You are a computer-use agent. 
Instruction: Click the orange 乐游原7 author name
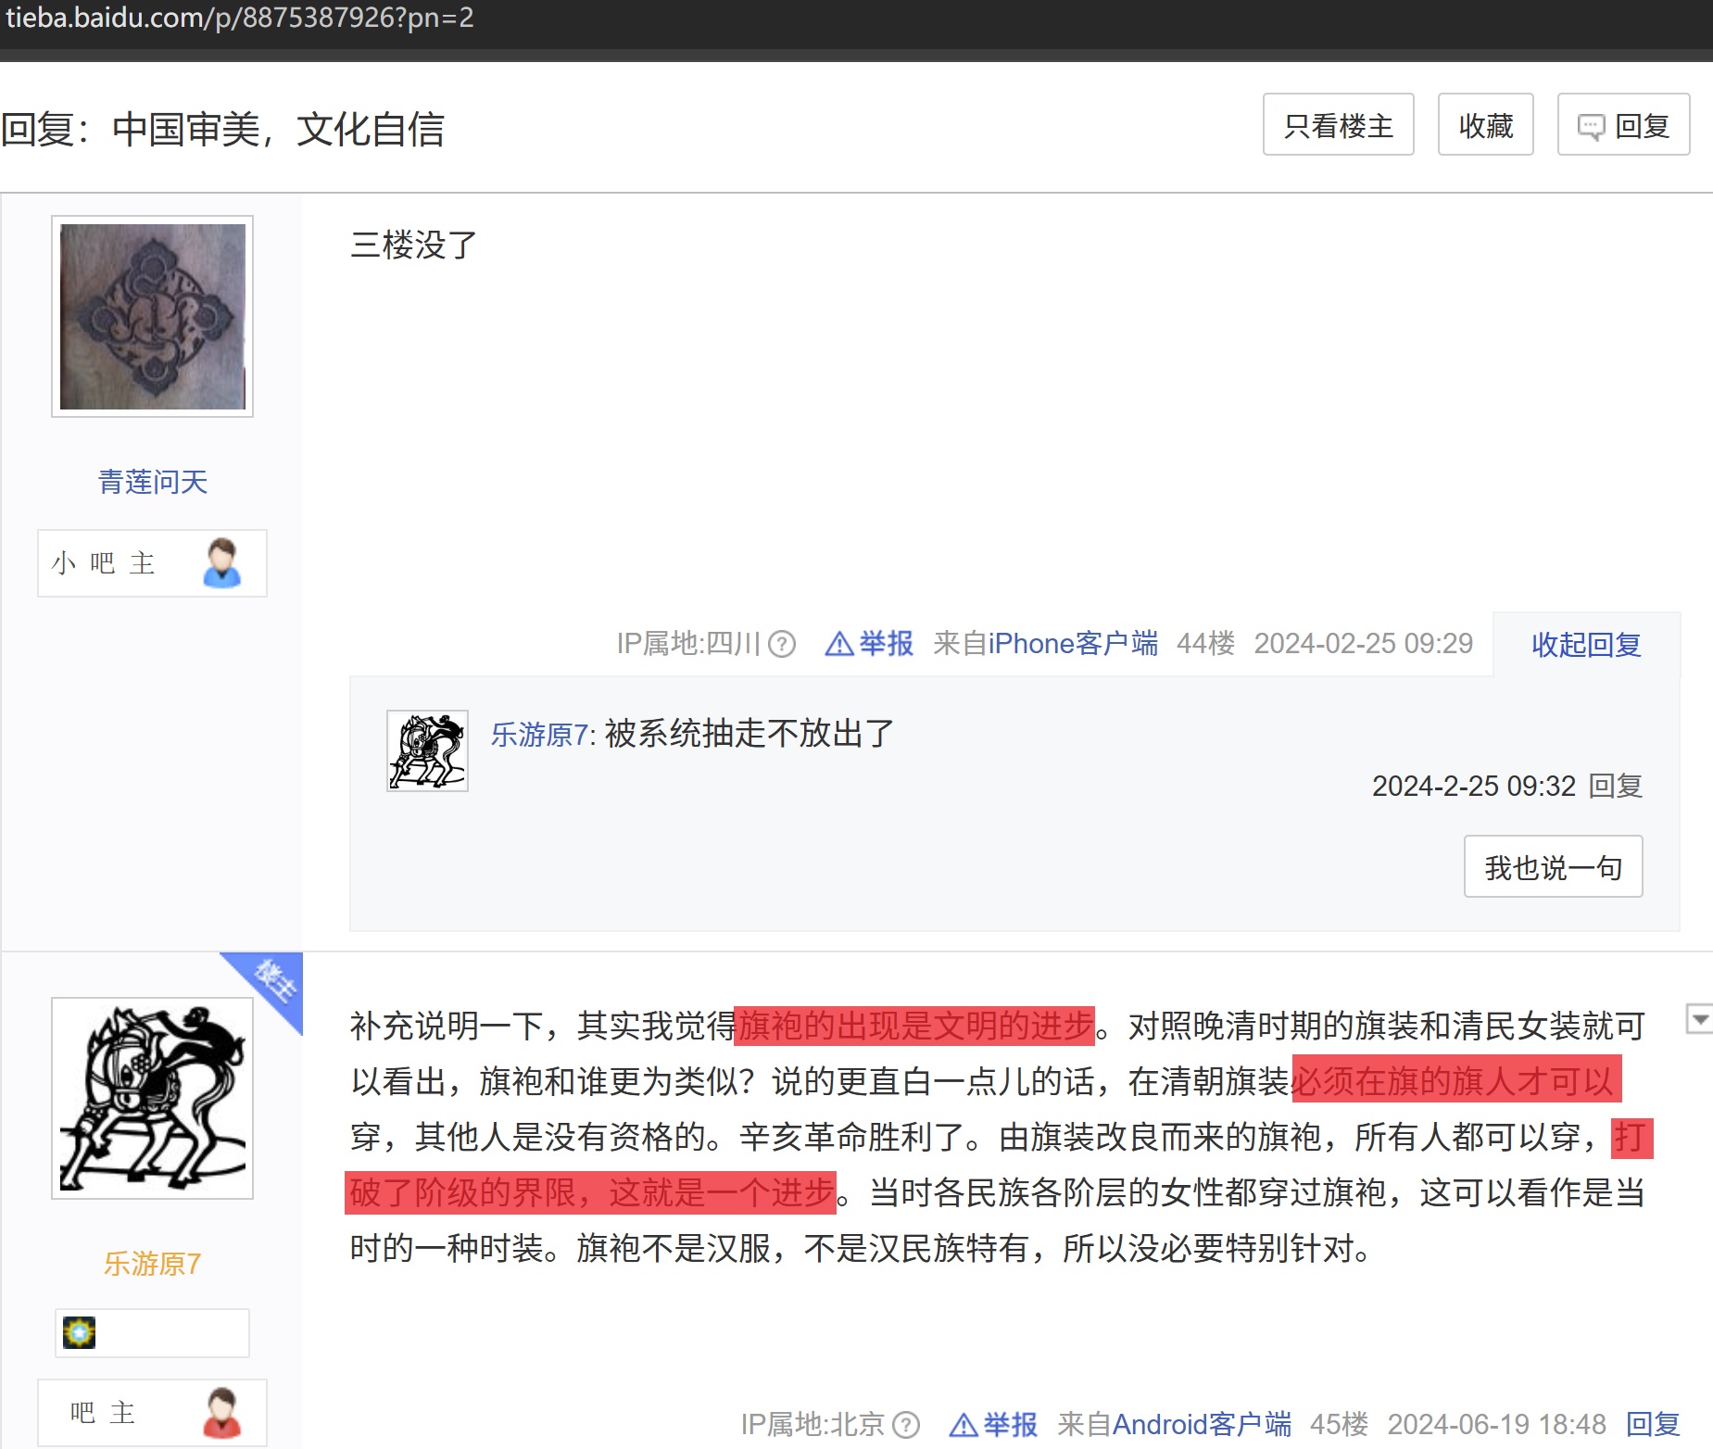[153, 1264]
